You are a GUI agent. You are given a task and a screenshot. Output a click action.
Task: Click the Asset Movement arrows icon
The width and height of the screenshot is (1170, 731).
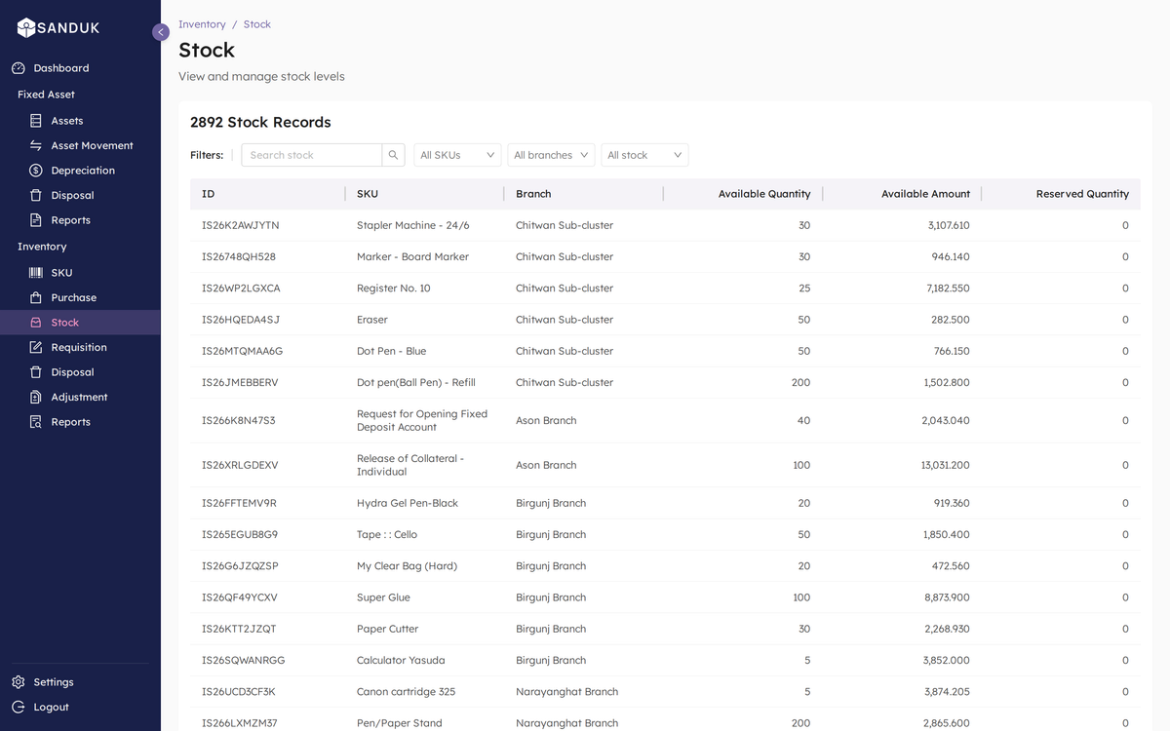pos(36,145)
